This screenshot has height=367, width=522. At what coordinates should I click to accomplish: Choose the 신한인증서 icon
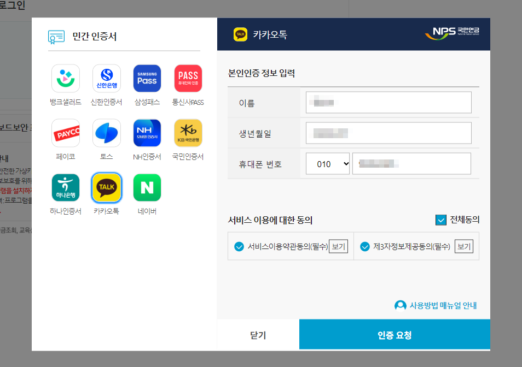click(x=107, y=79)
